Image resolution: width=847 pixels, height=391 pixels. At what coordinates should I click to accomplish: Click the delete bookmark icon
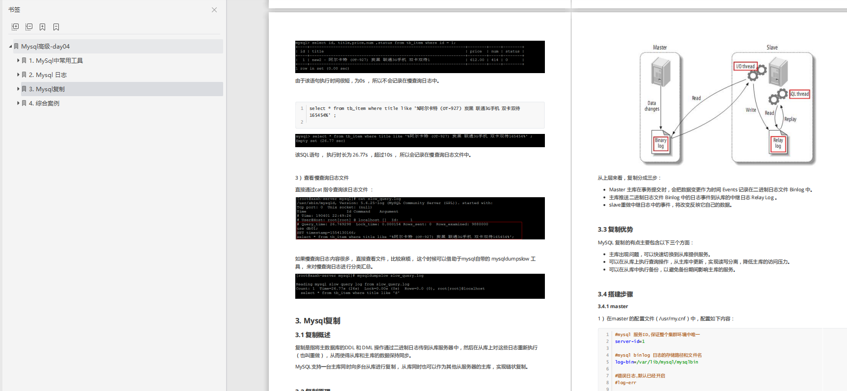coord(56,27)
